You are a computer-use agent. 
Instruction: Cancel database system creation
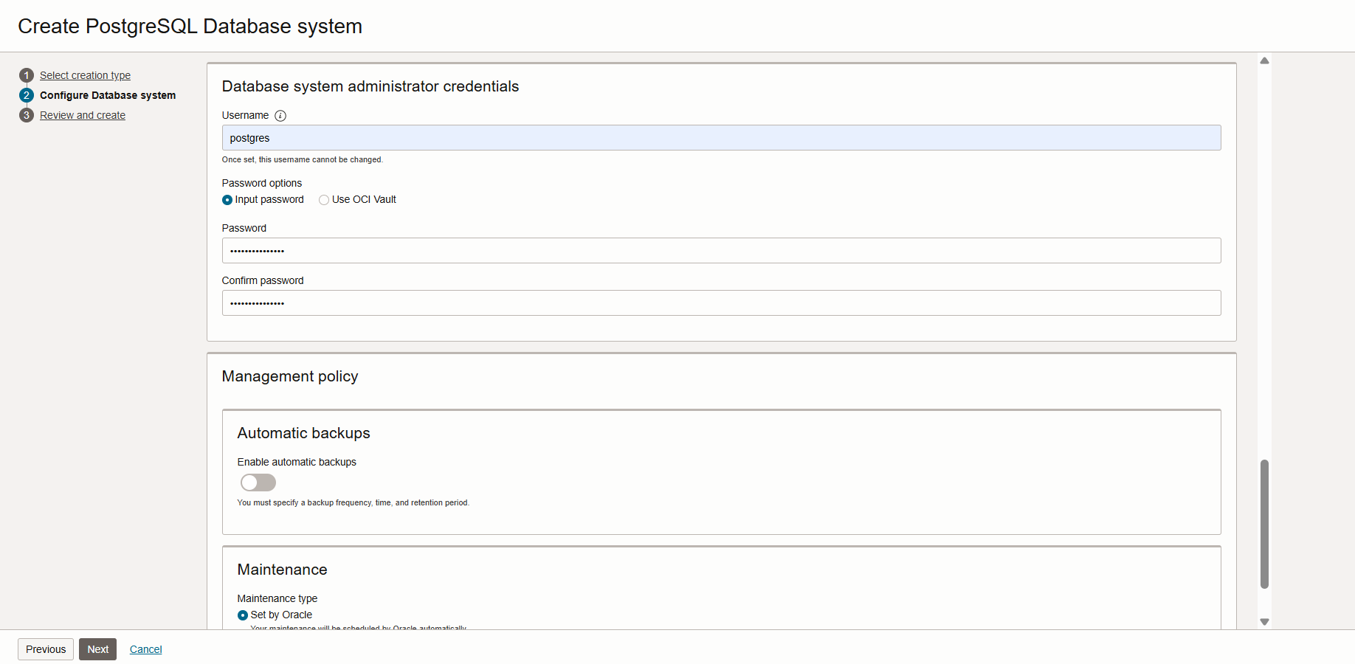point(145,649)
